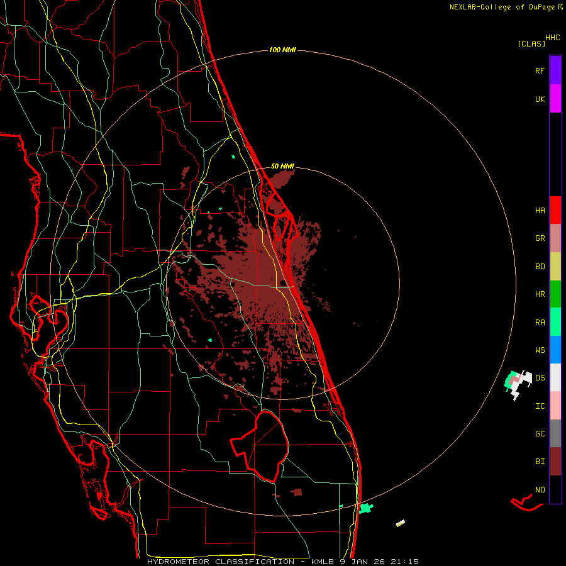Click the BI legend label
This screenshot has height=566, width=566.
click(540, 462)
